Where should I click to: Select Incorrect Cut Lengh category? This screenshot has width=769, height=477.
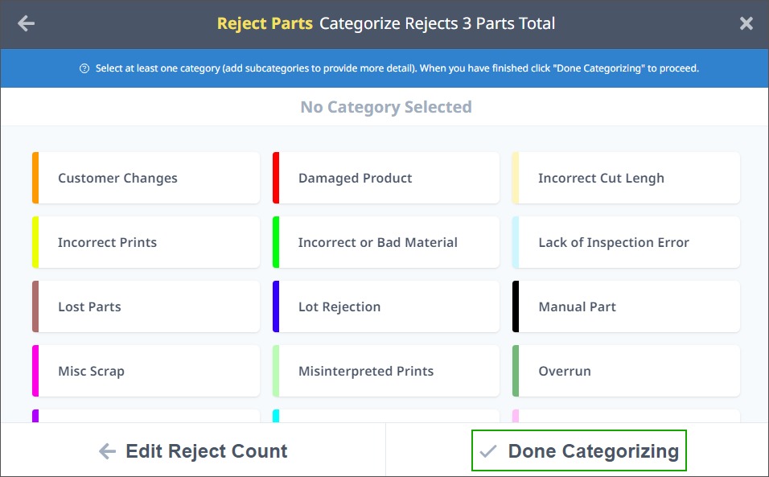tap(626, 178)
